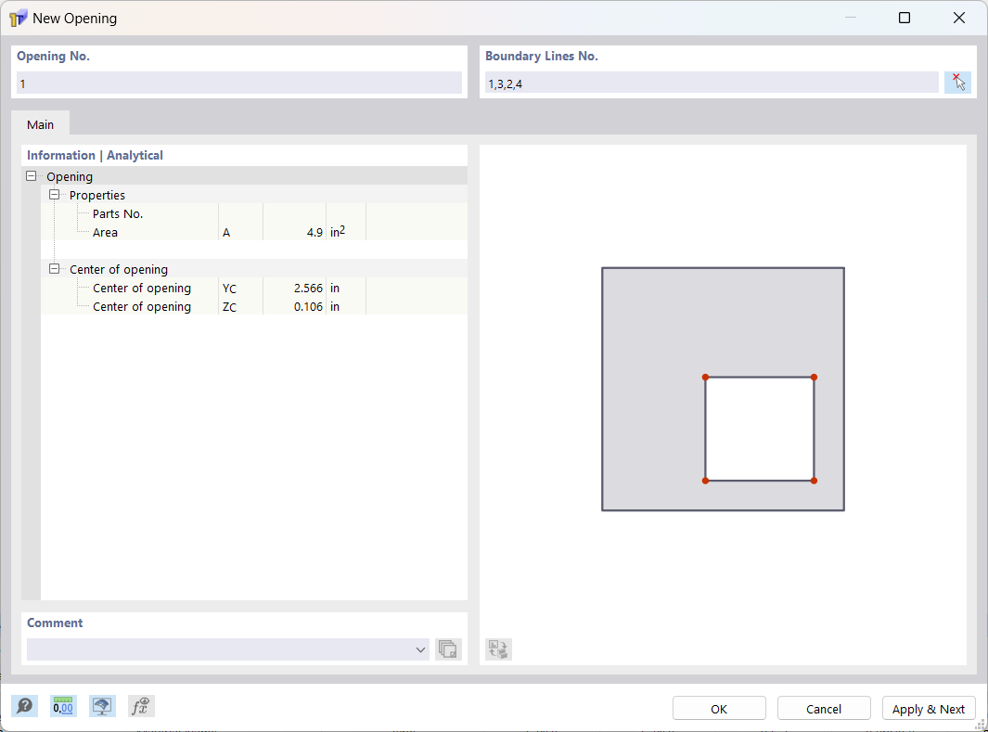This screenshot has height=732, width=988.
Task: Select the Area value cell 4.9
Action: (x=294, y=232)
